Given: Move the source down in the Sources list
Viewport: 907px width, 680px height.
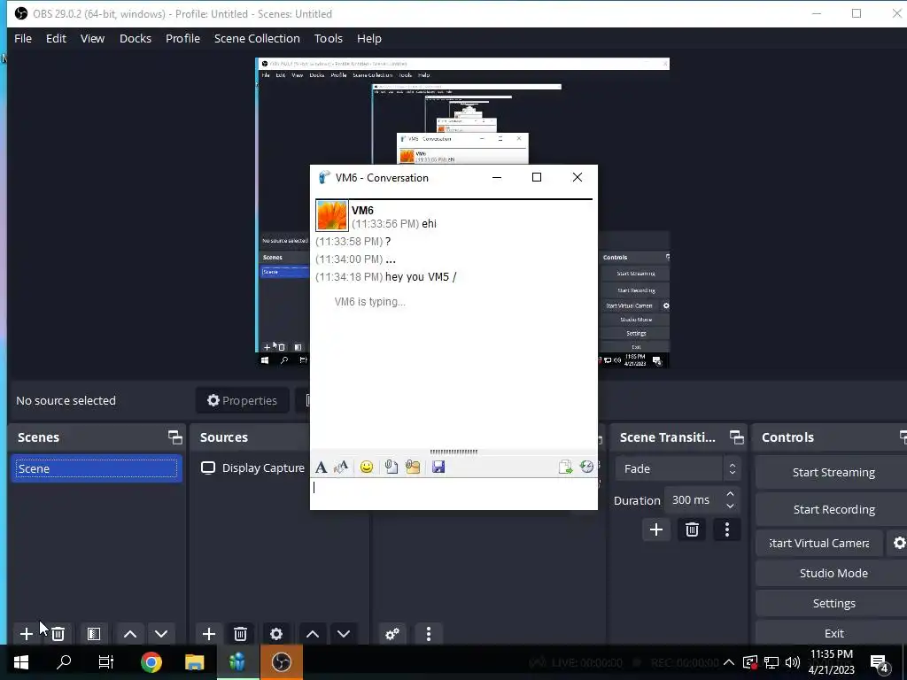Looking at the screenshot, I should [344, 634].
